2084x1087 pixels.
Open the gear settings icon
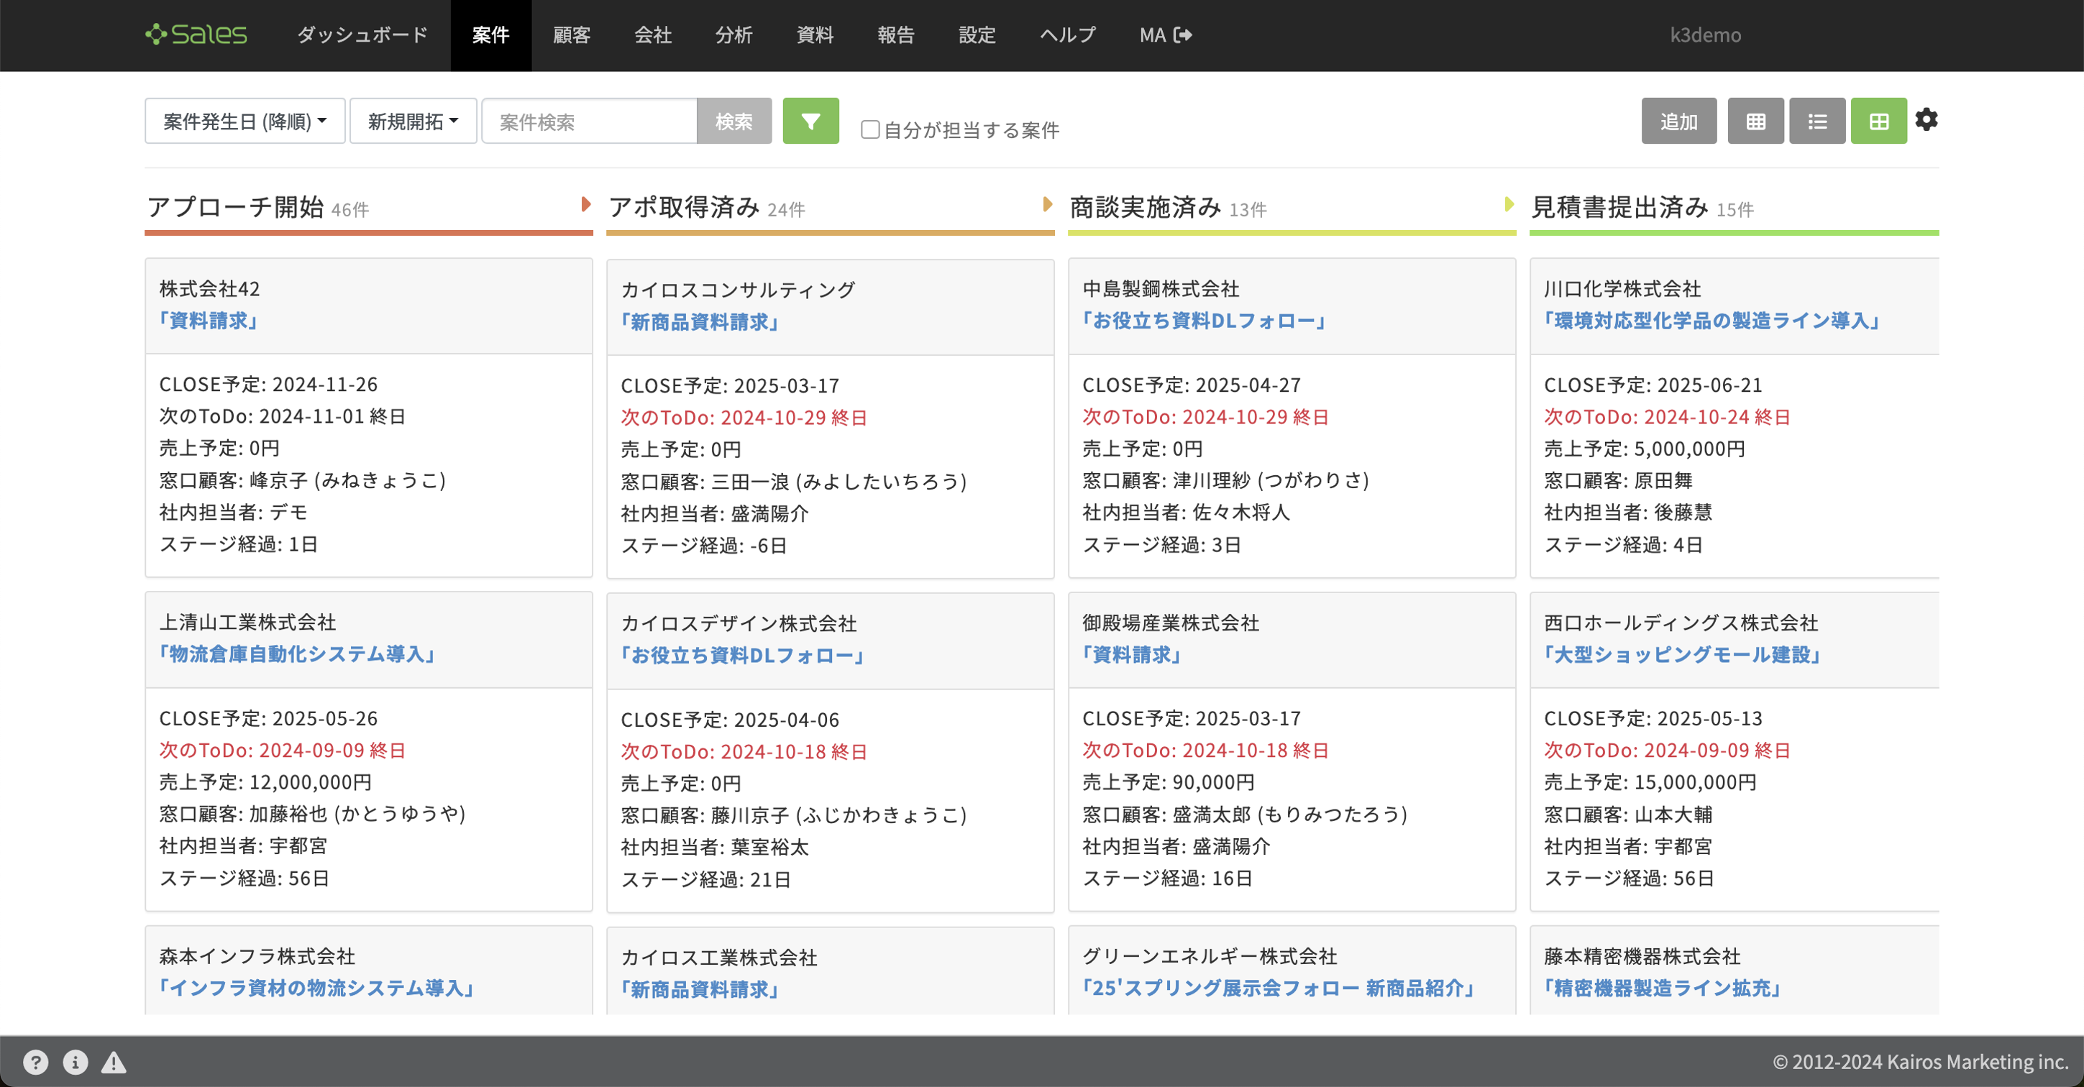click(x=1926, y=119)
